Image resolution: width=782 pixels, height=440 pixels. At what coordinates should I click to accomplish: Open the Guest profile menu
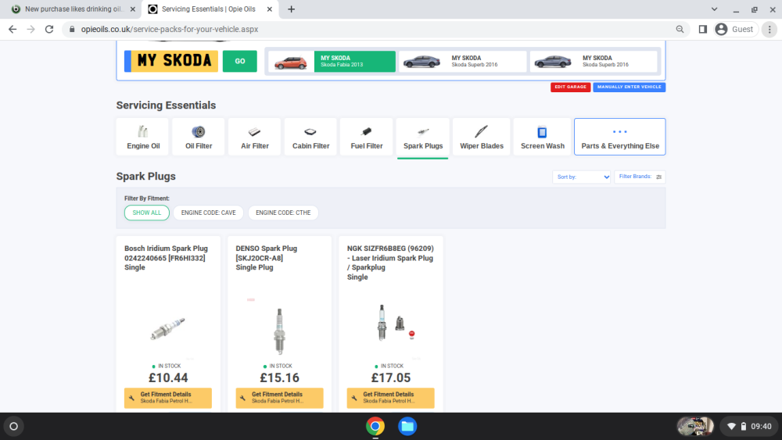pyautogui.click(x=735, y=30)
